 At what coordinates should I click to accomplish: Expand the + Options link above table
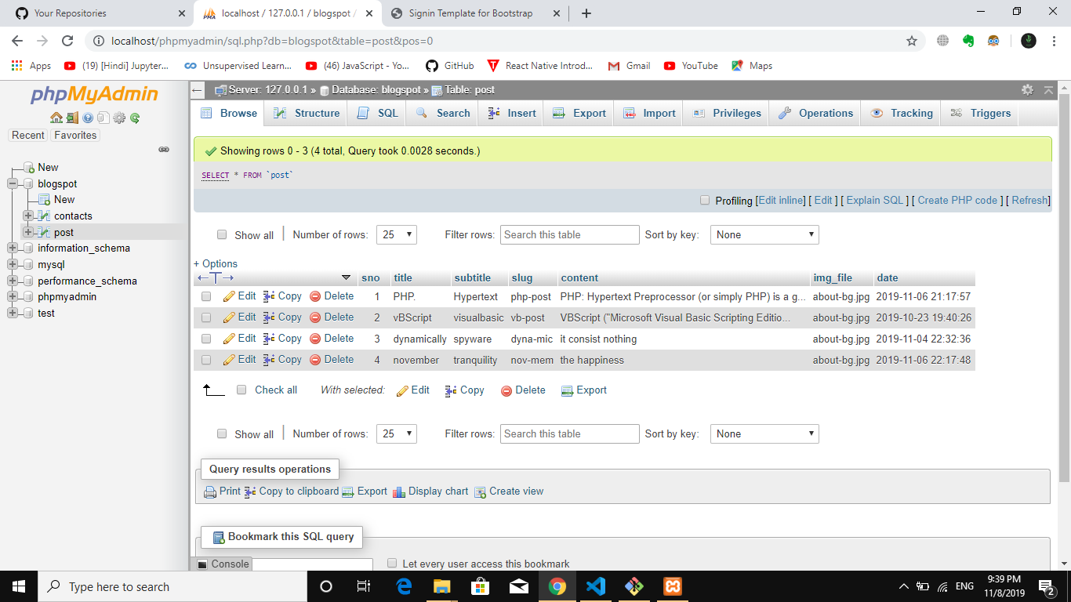216,264
